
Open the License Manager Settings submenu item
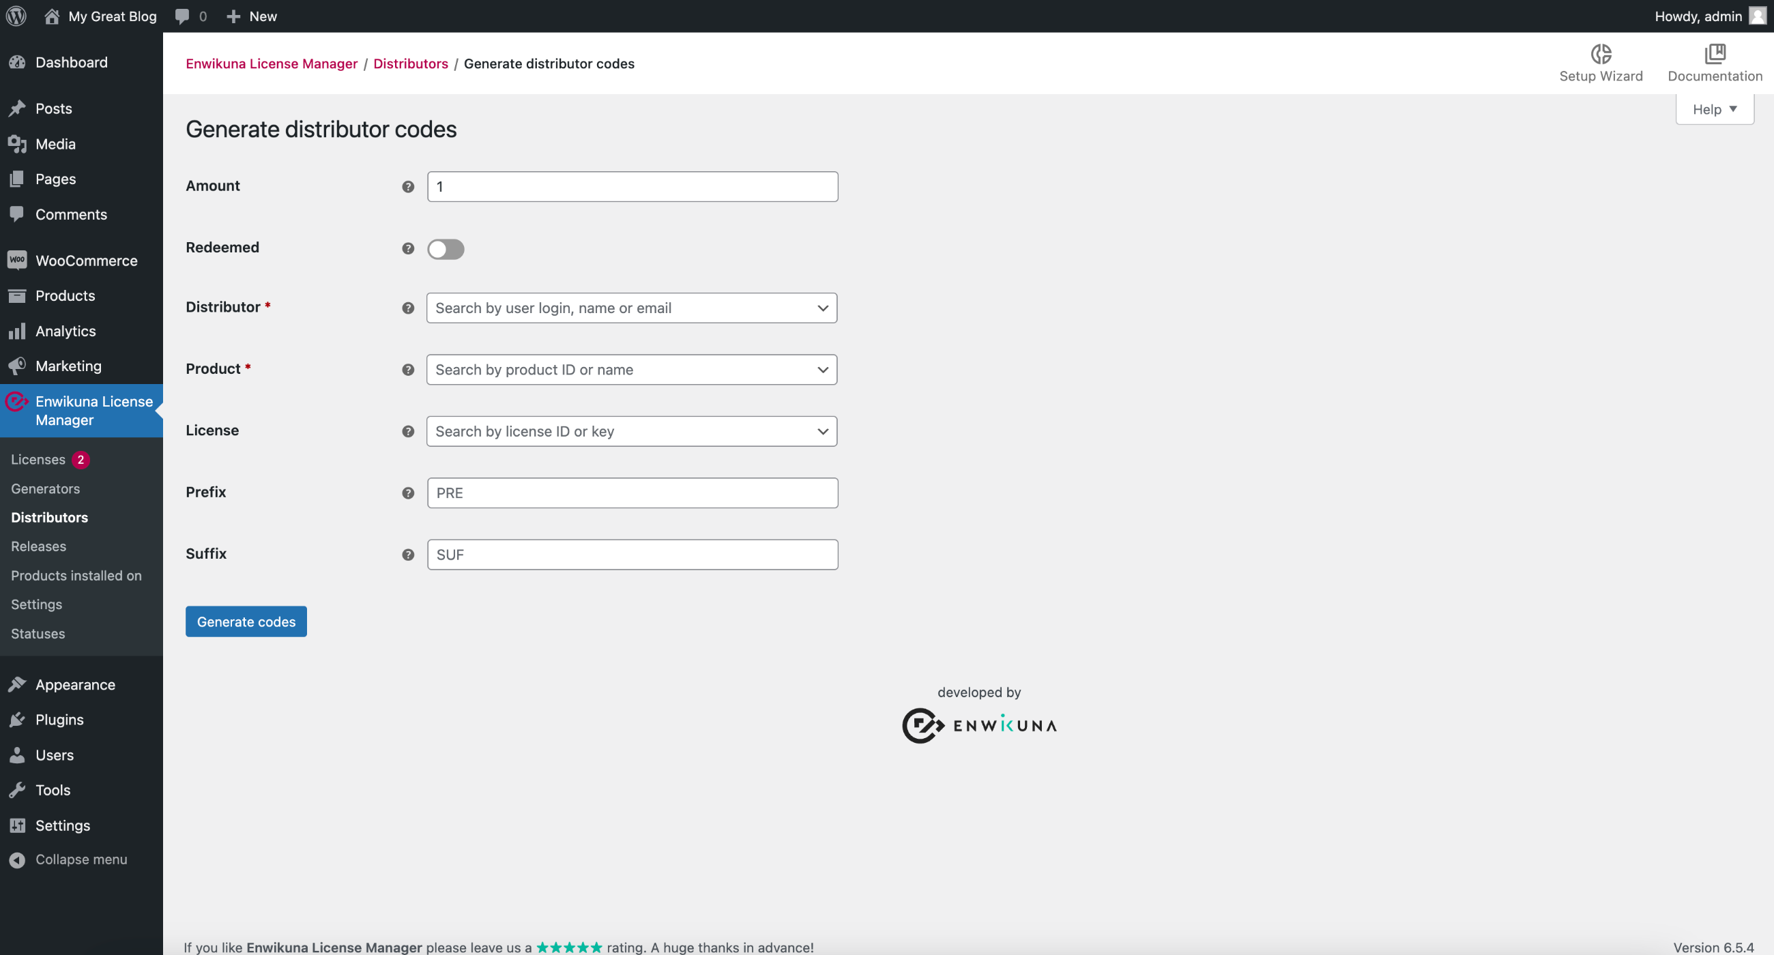pos(36,604)
